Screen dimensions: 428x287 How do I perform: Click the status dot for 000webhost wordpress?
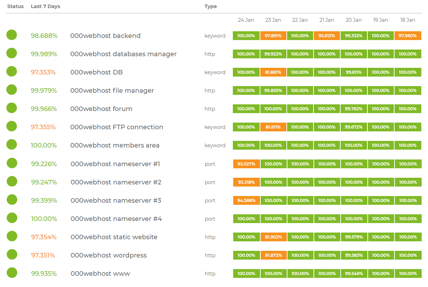click(x=12, y=255)
